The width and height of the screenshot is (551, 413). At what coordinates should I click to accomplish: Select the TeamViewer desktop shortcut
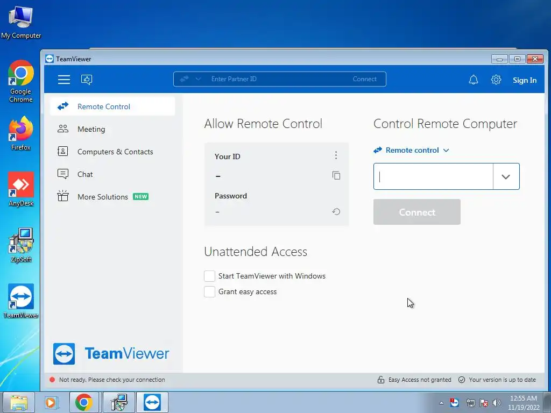[x=21, y=301]
